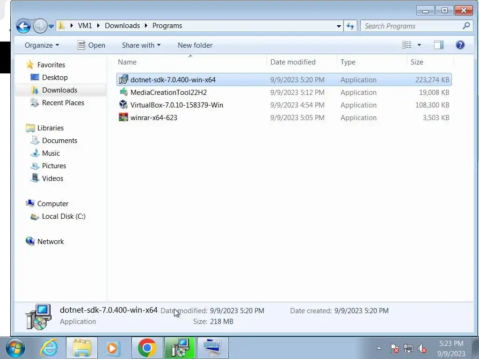Click the on-screen keyboard taskbar icon

[213, 348]
